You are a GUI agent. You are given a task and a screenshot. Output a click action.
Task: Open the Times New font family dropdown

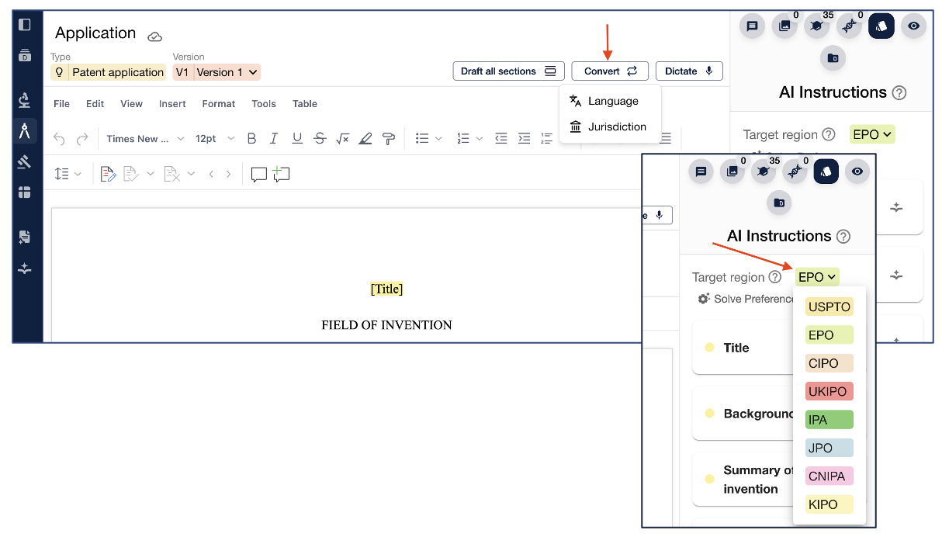145,139
